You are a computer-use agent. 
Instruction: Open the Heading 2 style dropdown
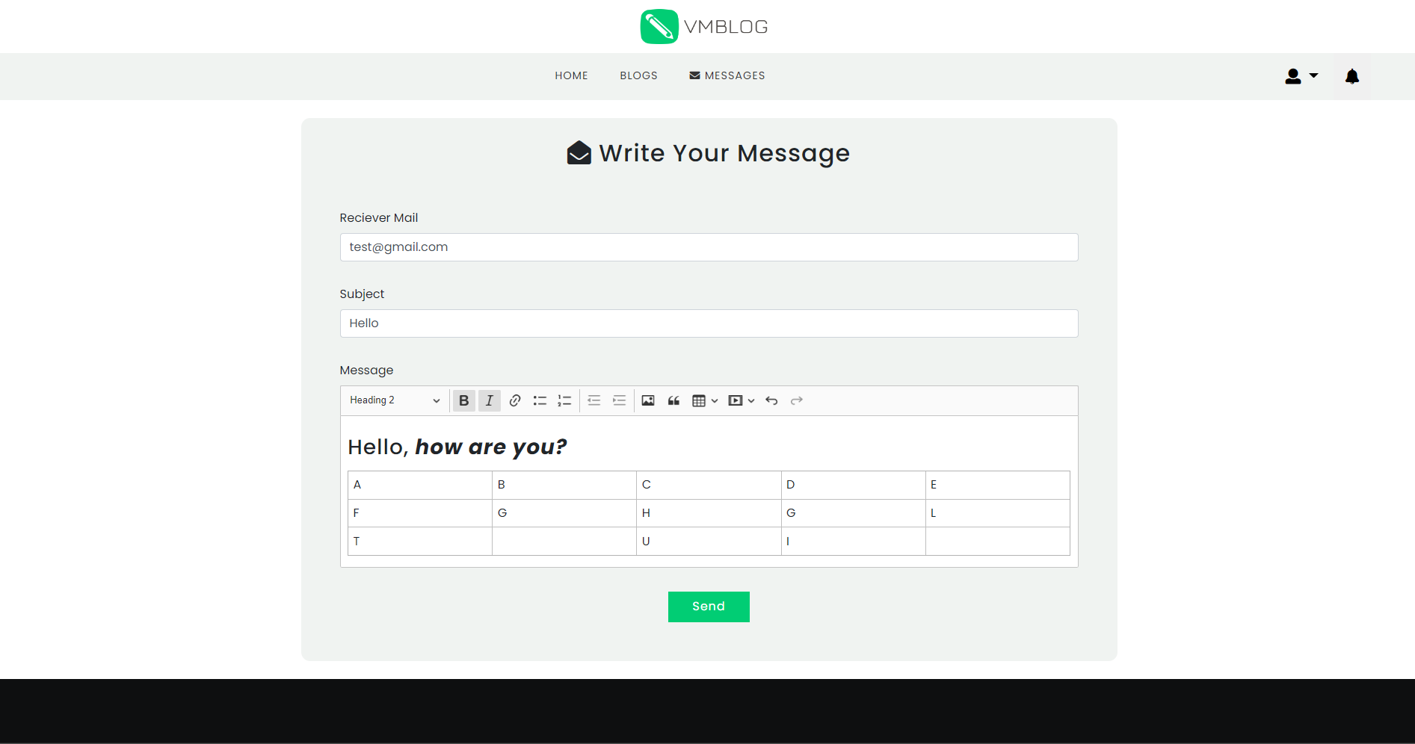coord(394,400)
